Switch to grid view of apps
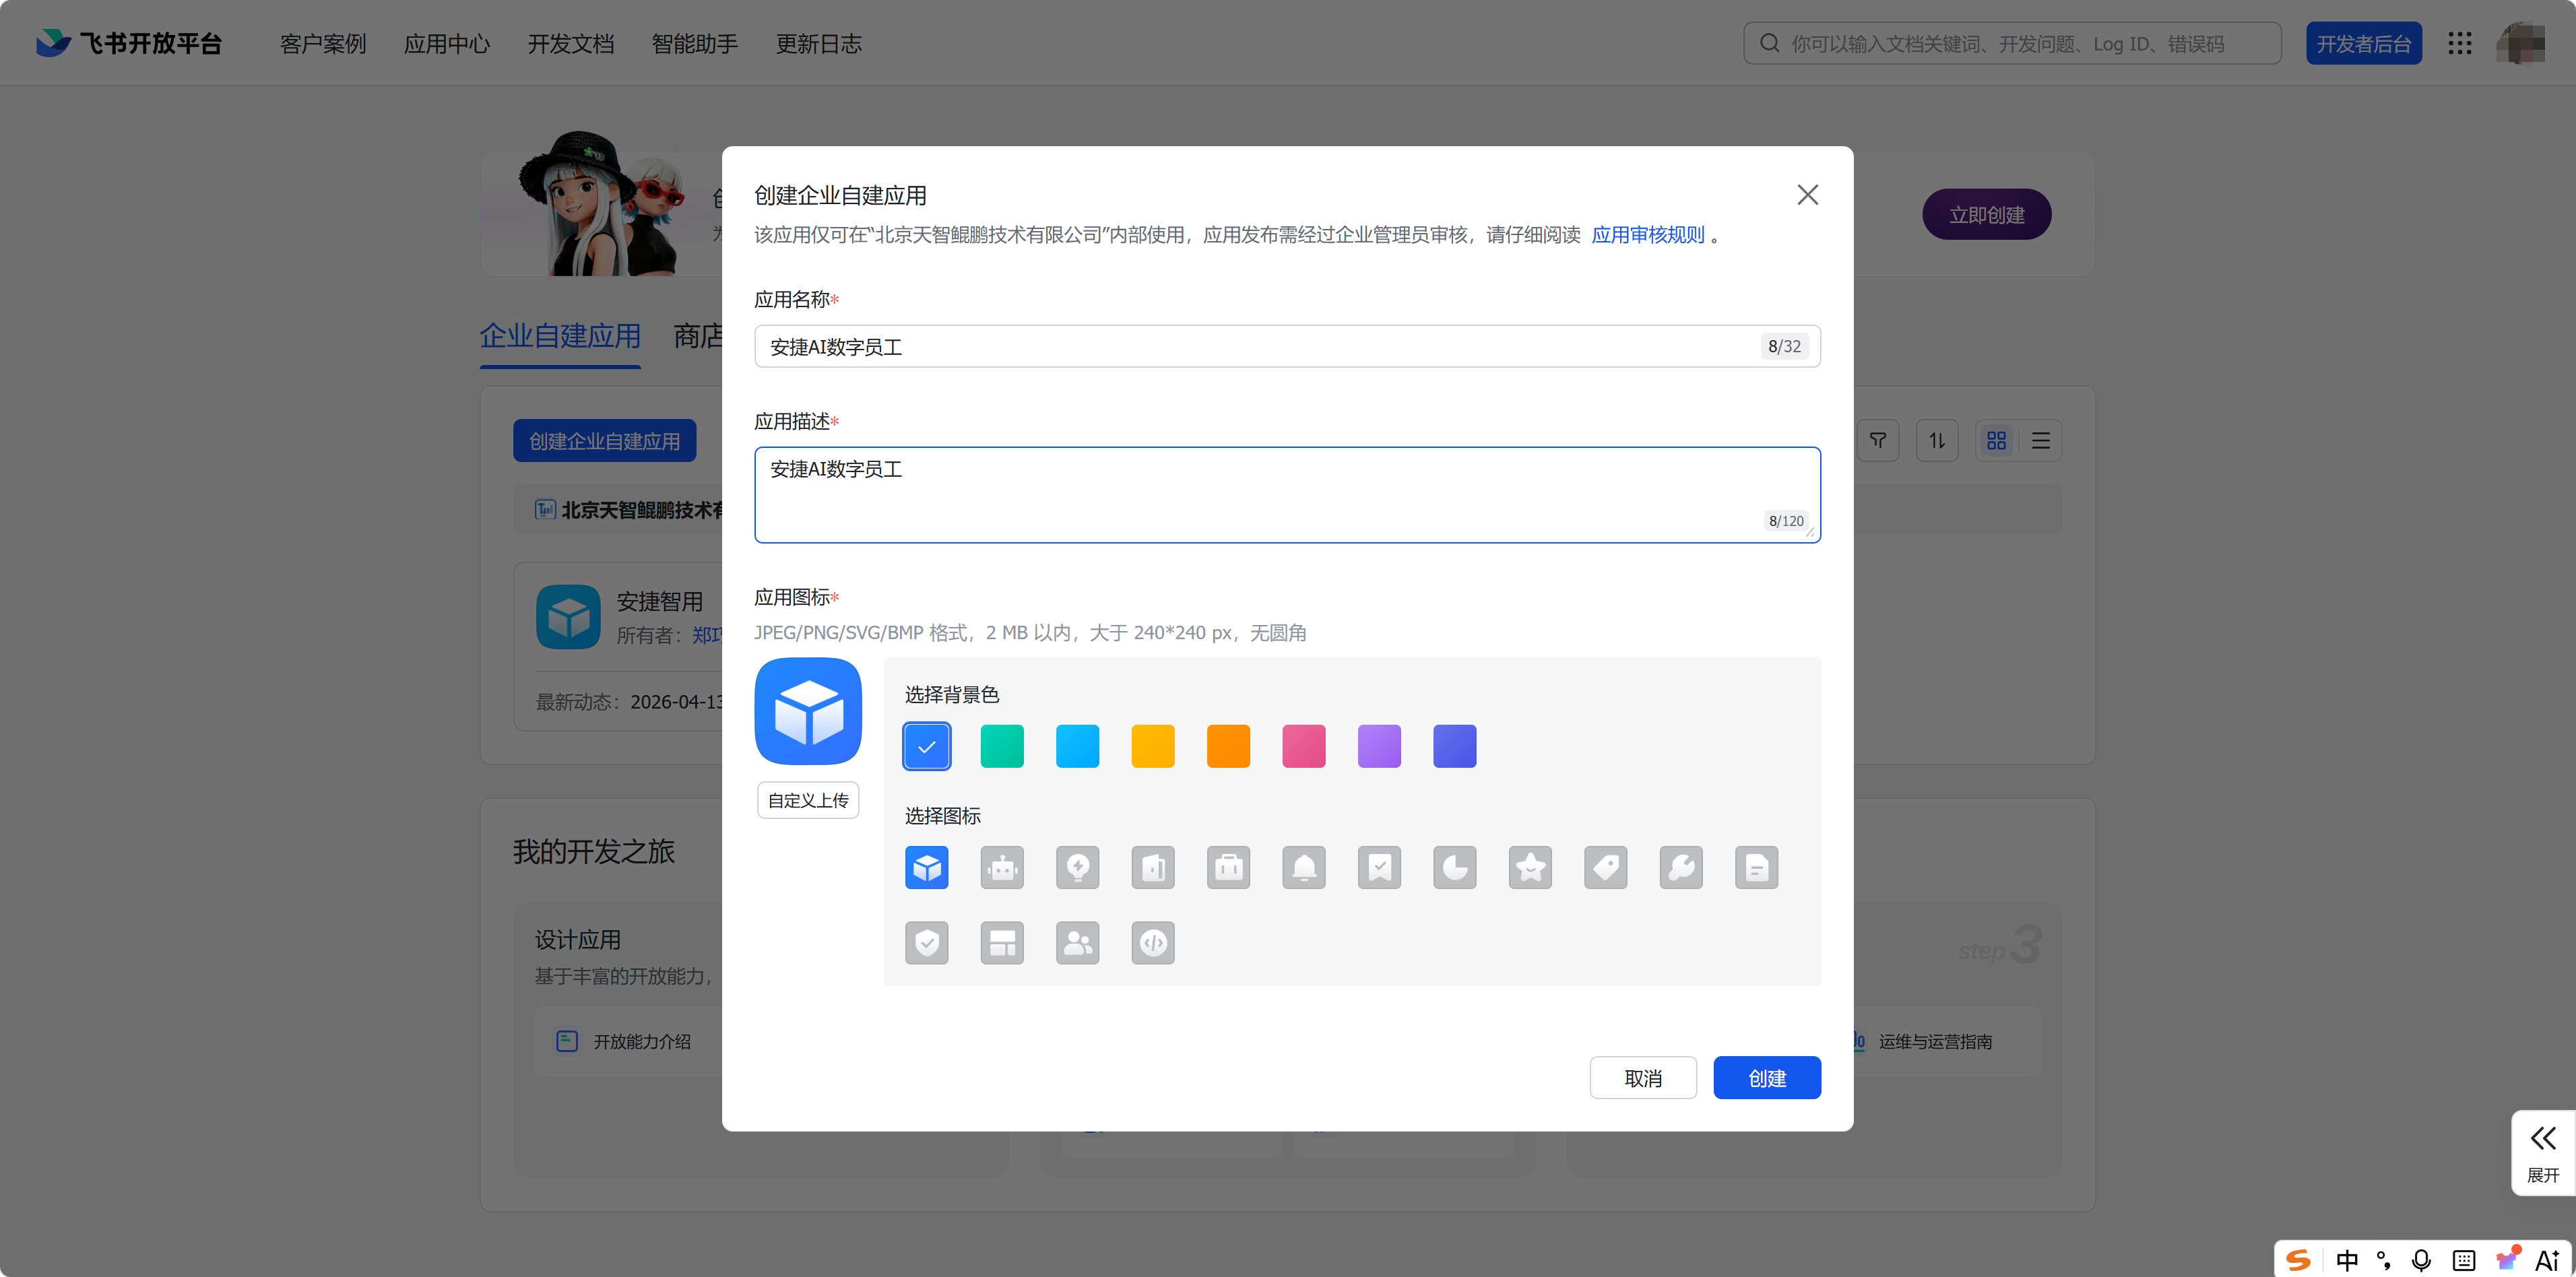This screenshot has width=2576, height=1277. [1997, 440]
